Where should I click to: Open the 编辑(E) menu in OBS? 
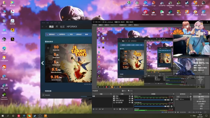coord(101,25)
